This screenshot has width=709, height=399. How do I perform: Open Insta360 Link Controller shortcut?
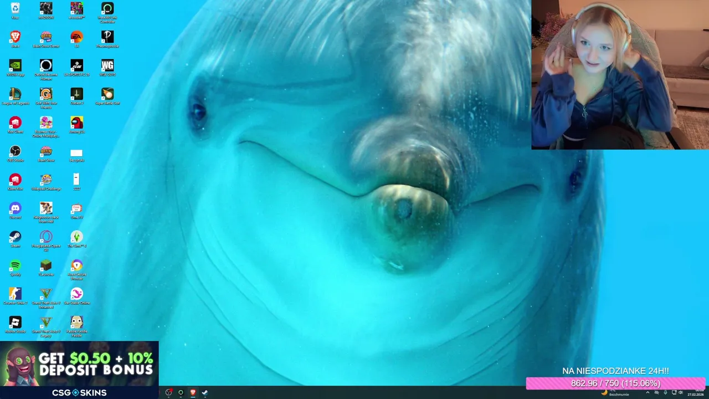[x=107, y=12]
